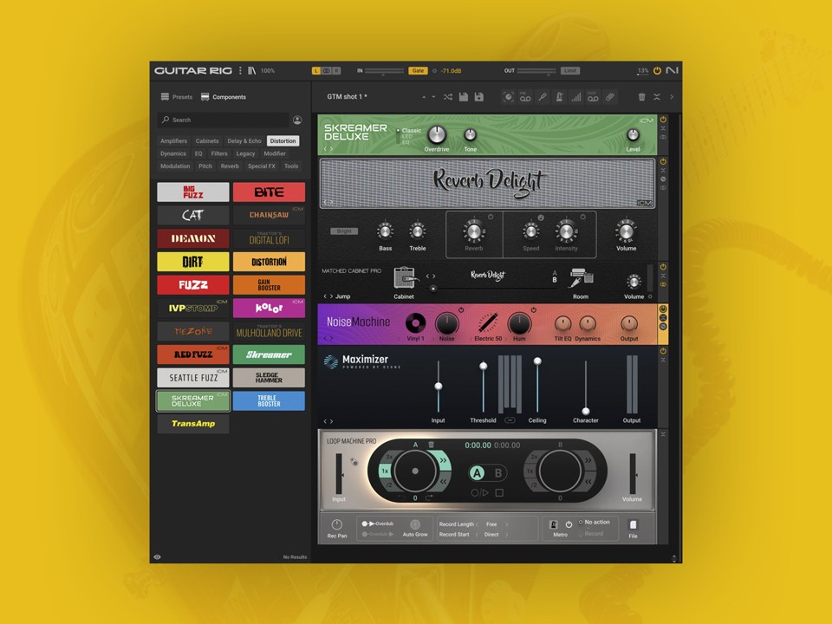This screenshot has width=832, height=624.
Task: Expand the rack side panel chevron
Action: pyautogui.click(x=672, y=96)
